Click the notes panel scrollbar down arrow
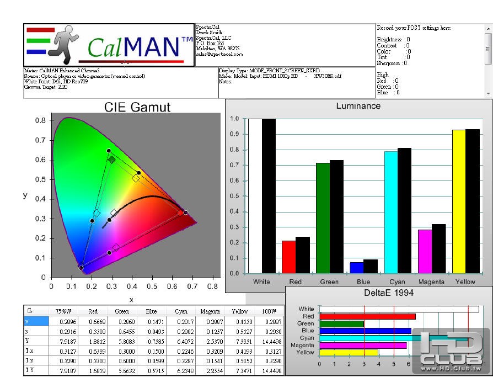 (488, 93)
